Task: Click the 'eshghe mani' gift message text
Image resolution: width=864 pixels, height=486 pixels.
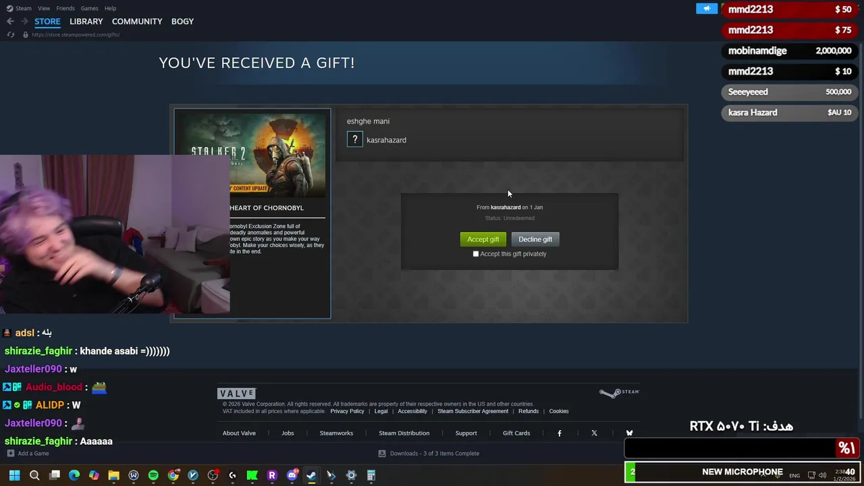Action: 368,122
